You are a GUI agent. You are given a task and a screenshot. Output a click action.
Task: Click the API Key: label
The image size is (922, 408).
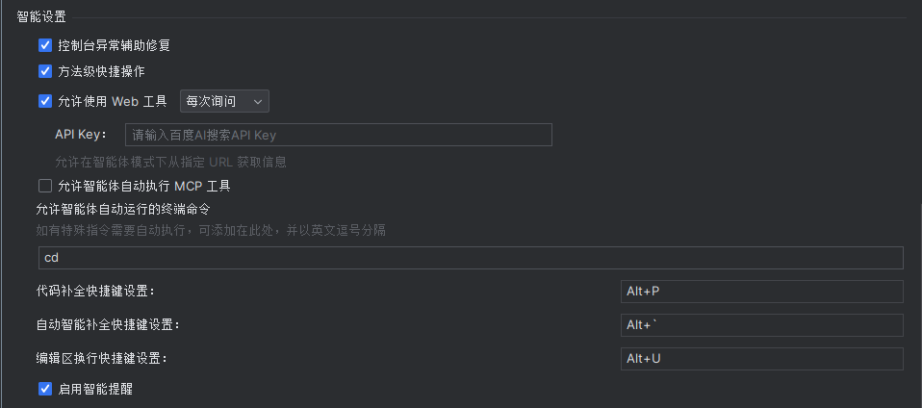pyautogui.click(x=81, y=135)
